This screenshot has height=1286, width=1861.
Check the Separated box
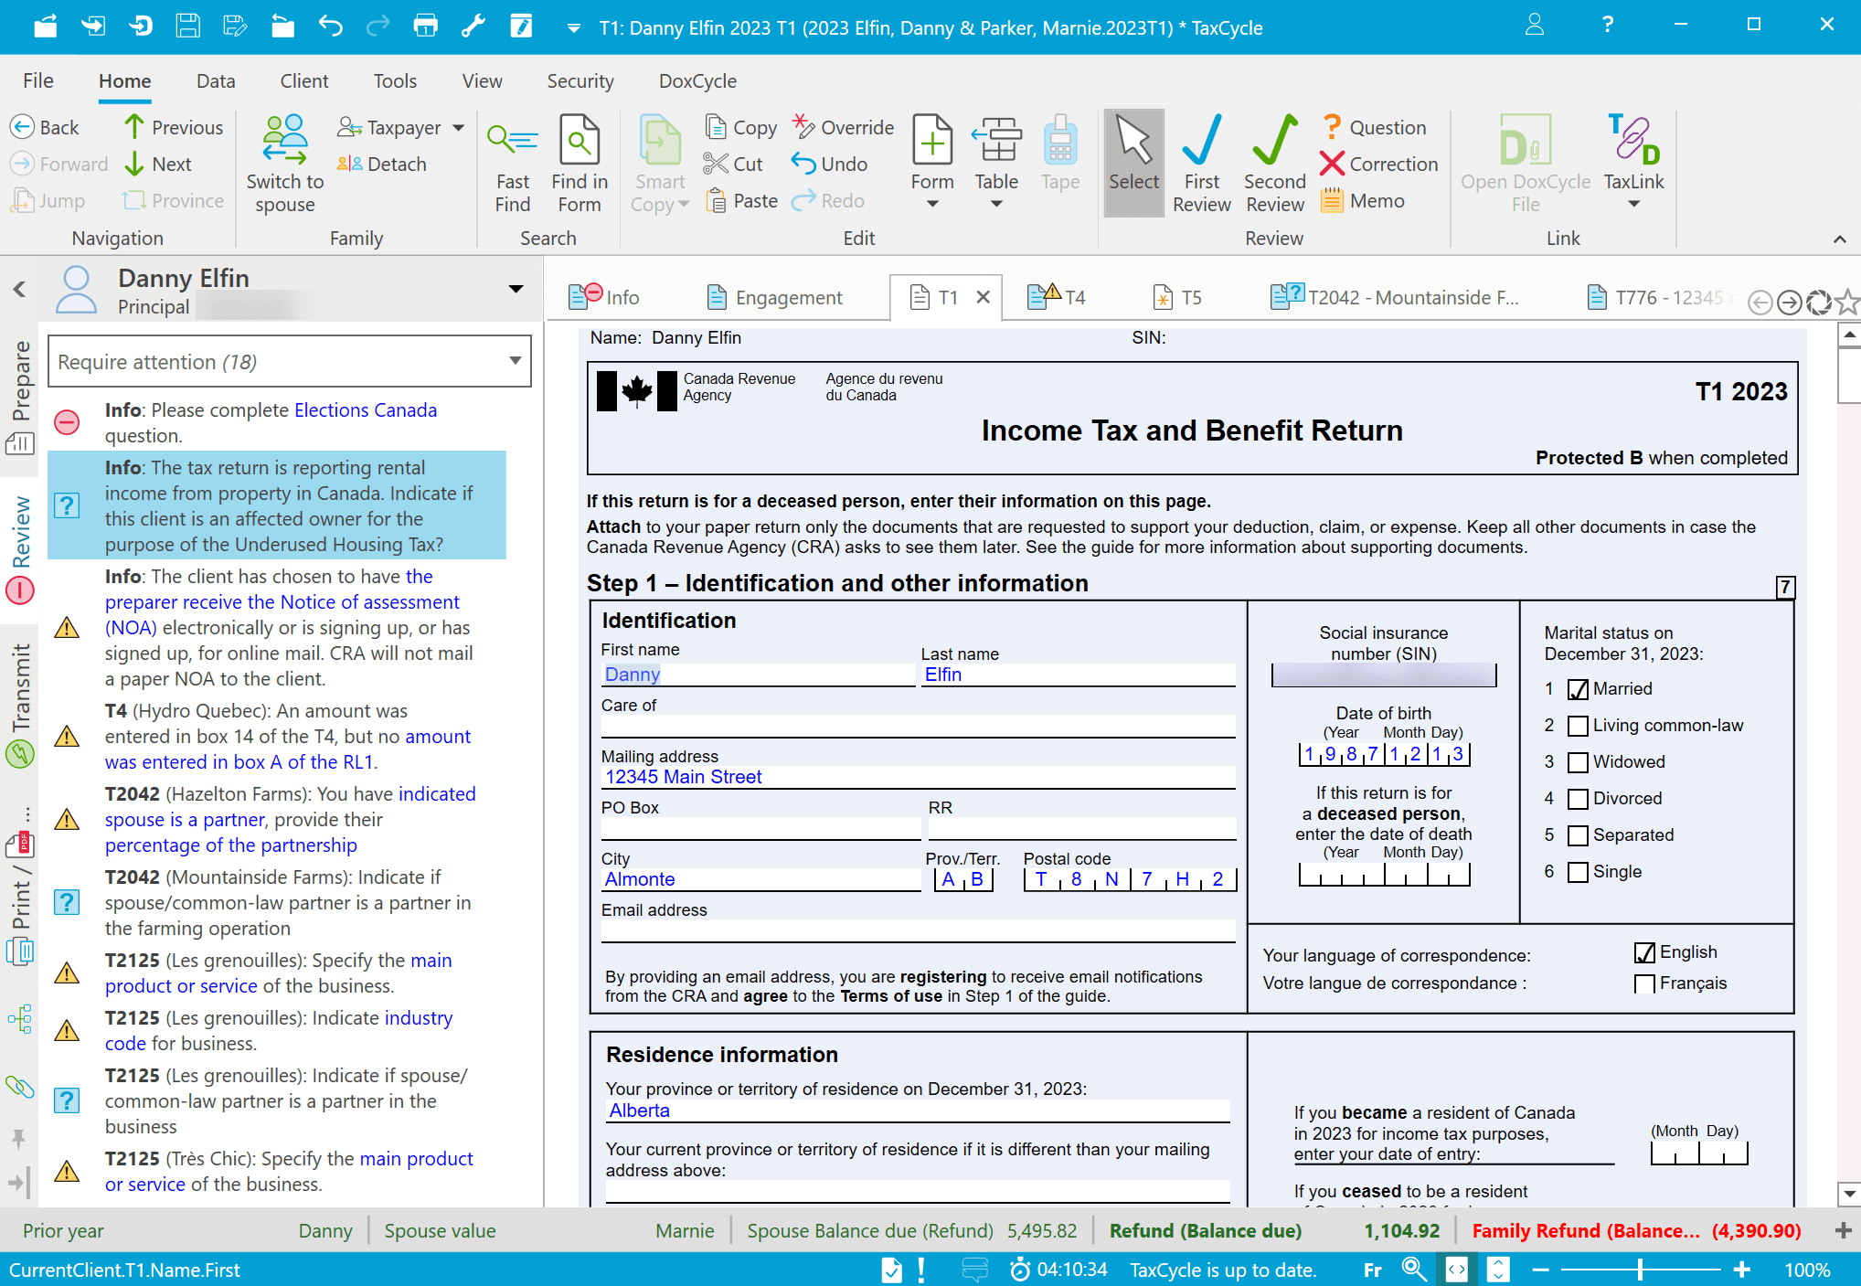[x=1578, y=835]
